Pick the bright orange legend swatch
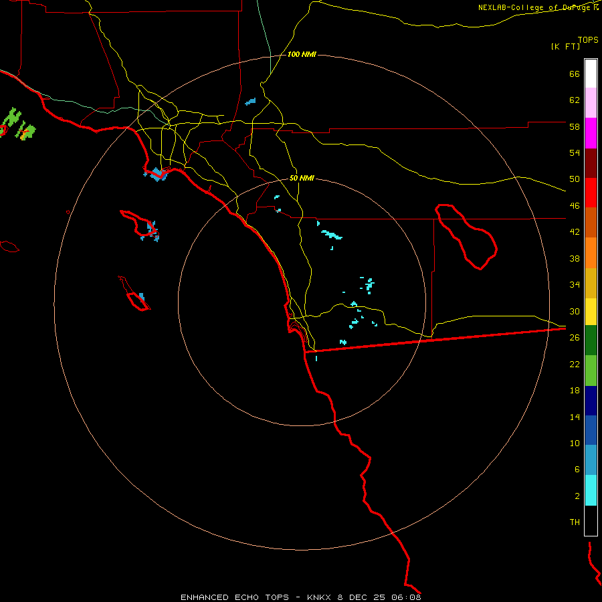602x602 pixels. [591, 253]
